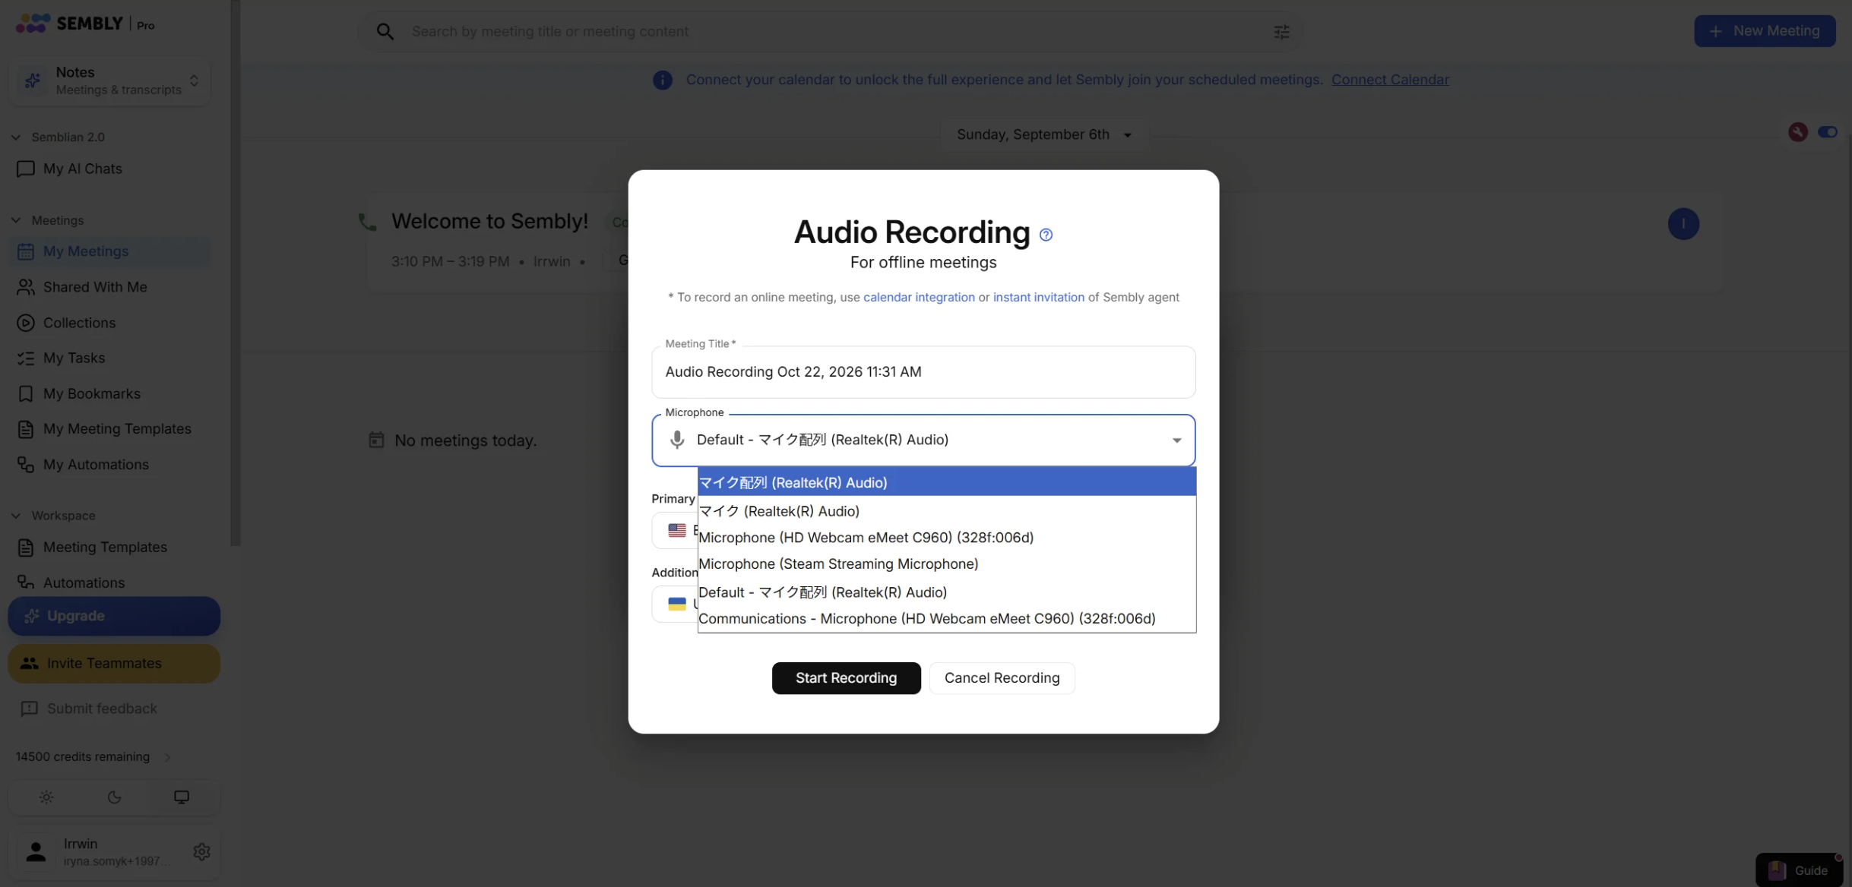Open the Guide widget

(1800, 870)
